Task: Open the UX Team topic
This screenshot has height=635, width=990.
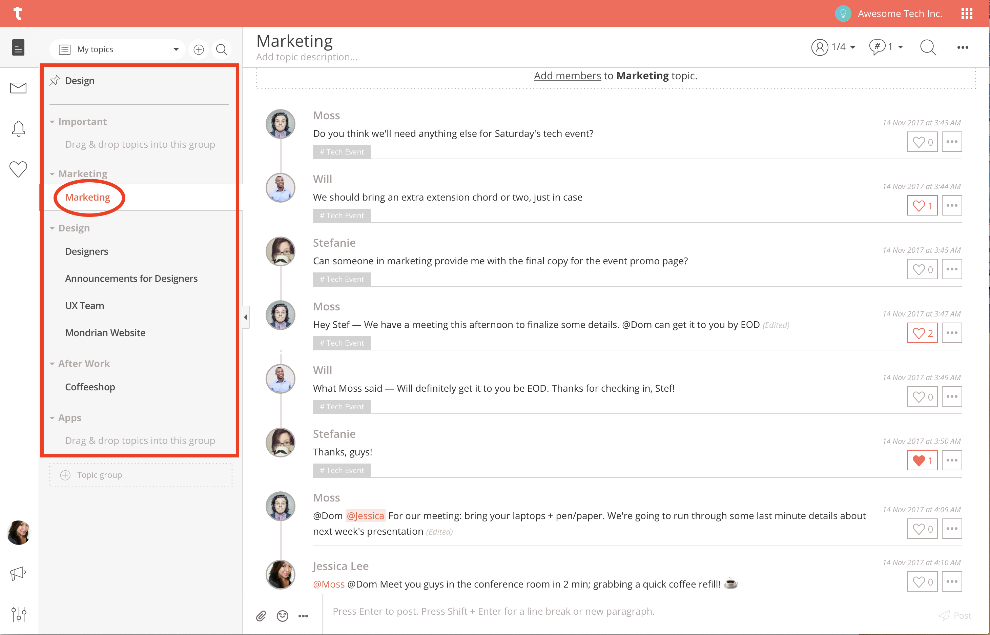Action: click(84, 306)
